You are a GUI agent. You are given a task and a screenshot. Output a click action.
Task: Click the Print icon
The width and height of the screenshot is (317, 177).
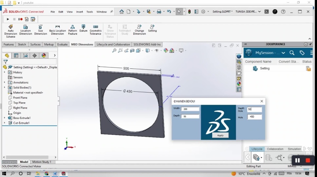coord(159,12)
